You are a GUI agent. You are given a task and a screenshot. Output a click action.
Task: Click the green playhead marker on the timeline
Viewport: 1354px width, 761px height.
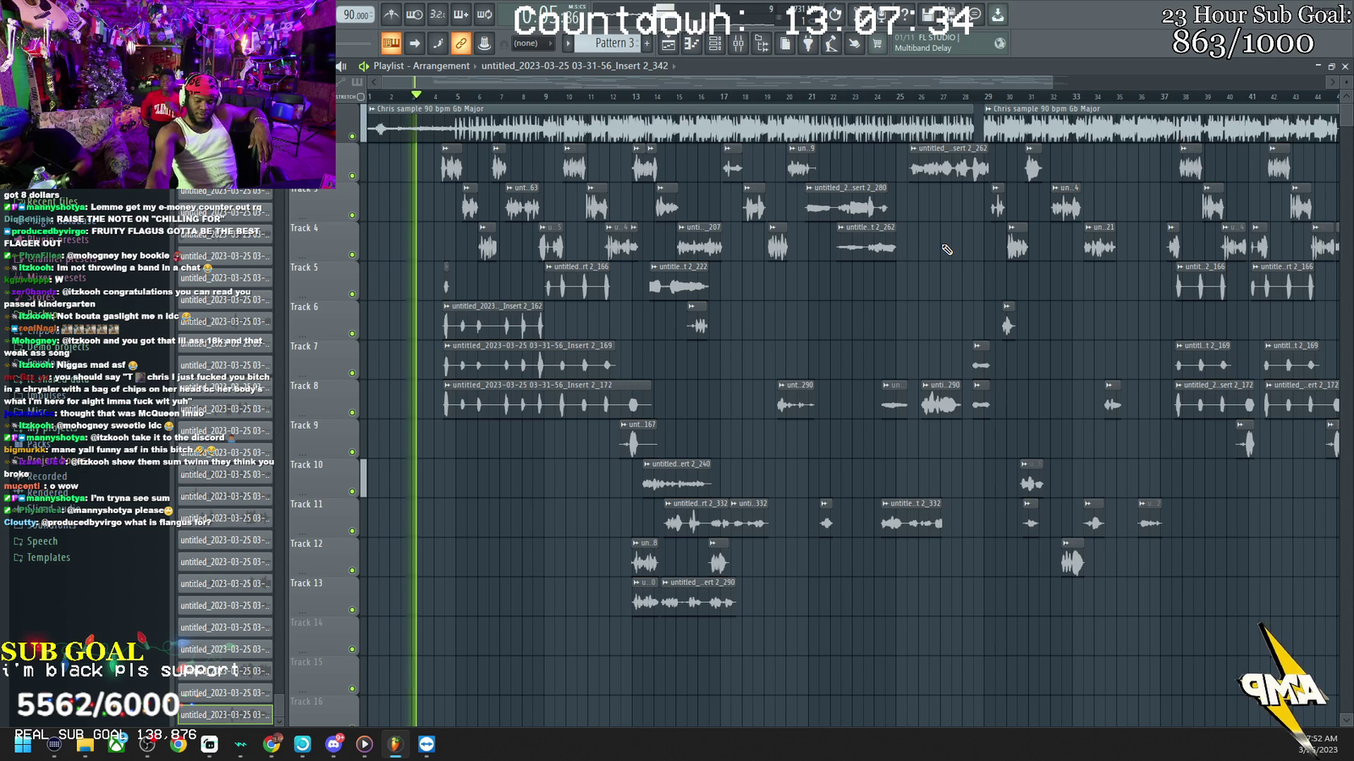416,95
